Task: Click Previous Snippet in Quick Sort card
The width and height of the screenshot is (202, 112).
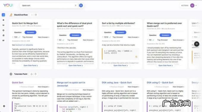Action: [26, 87]
